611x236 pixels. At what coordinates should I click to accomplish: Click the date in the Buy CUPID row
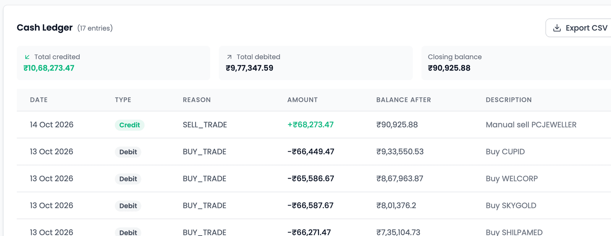[x=52, y=152]
